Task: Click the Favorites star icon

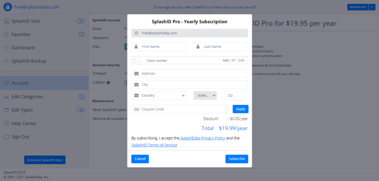Action: point(6,34)
